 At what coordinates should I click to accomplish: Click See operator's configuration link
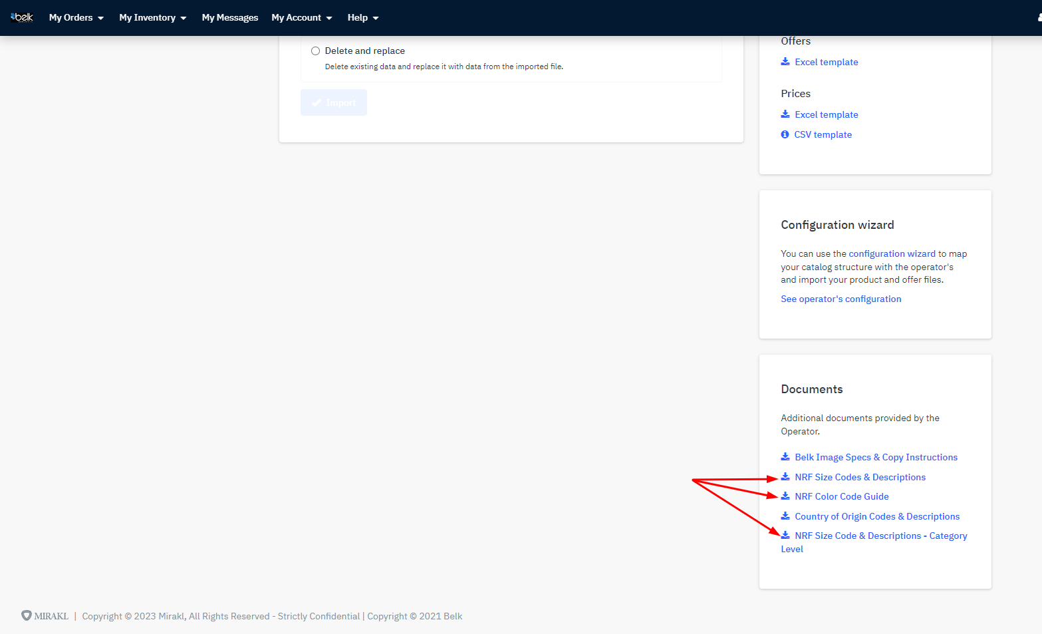[841, 299]
